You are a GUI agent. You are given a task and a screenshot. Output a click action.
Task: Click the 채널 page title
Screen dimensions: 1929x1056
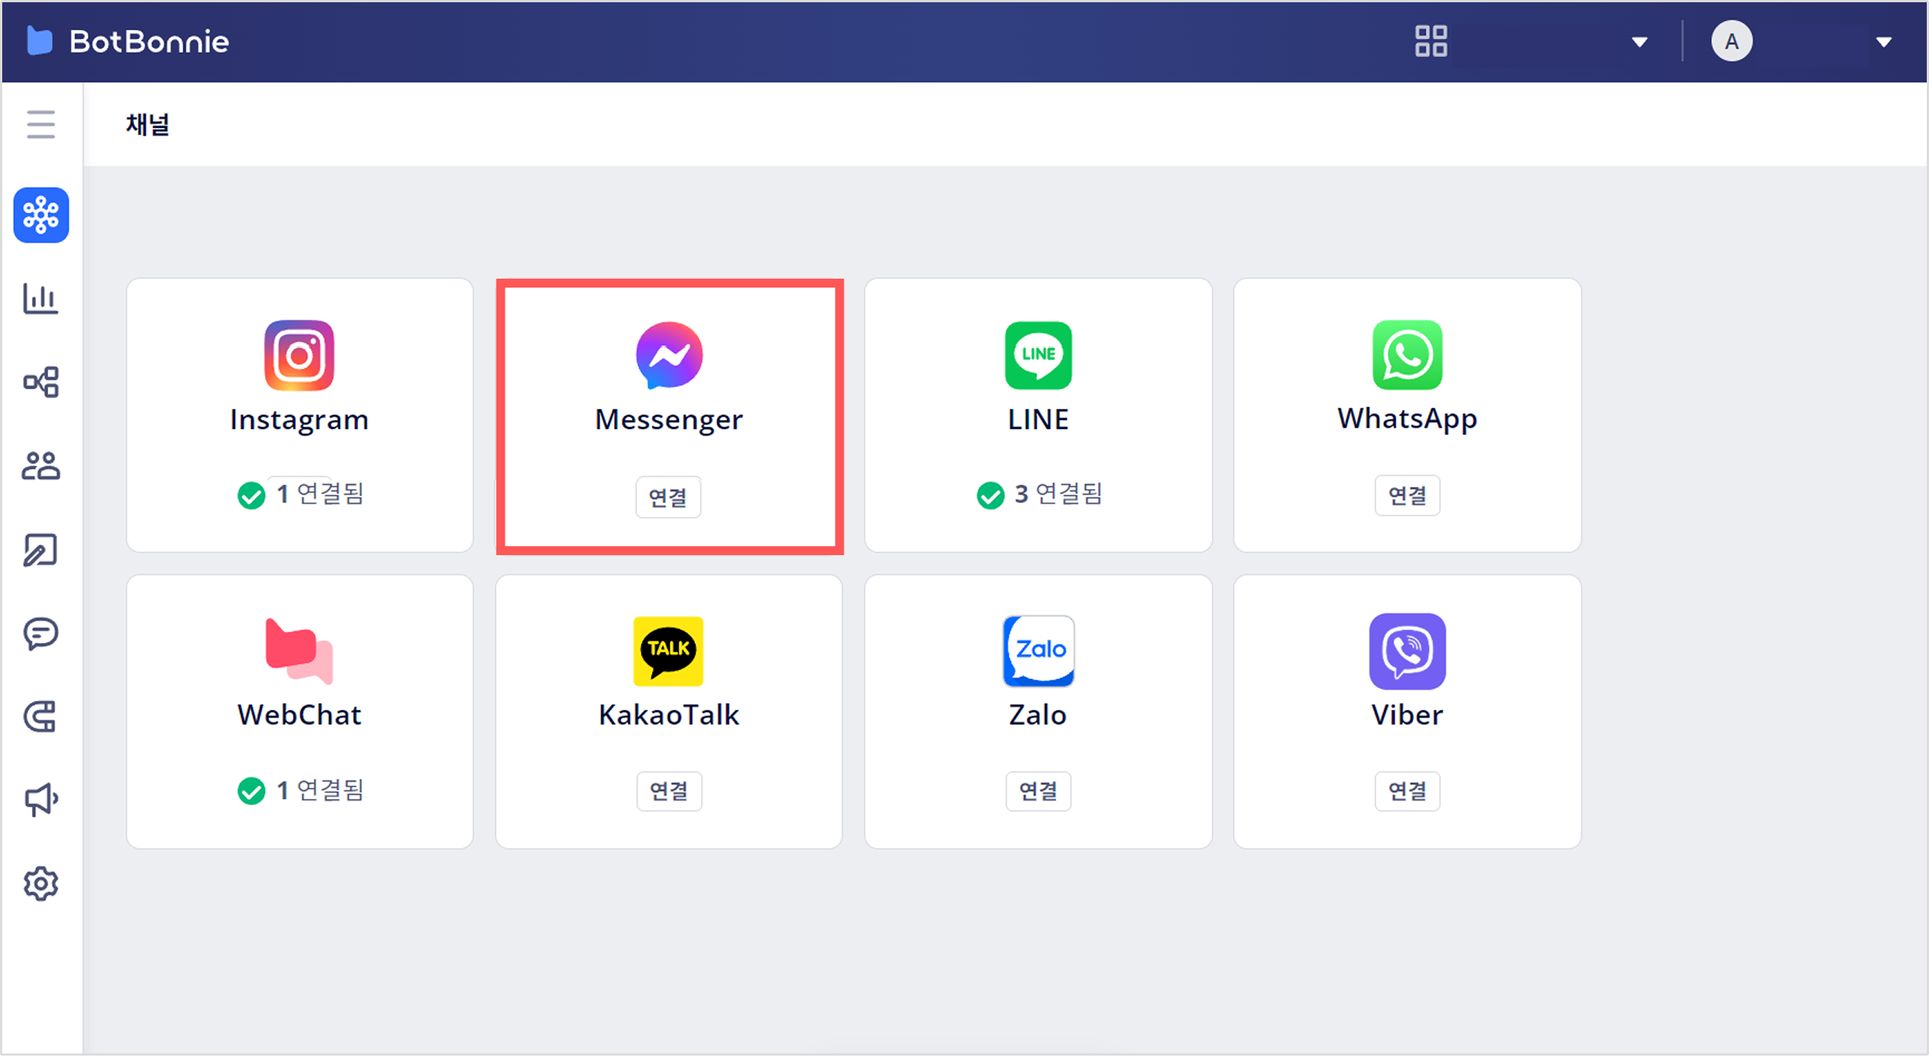pos(147,124)
